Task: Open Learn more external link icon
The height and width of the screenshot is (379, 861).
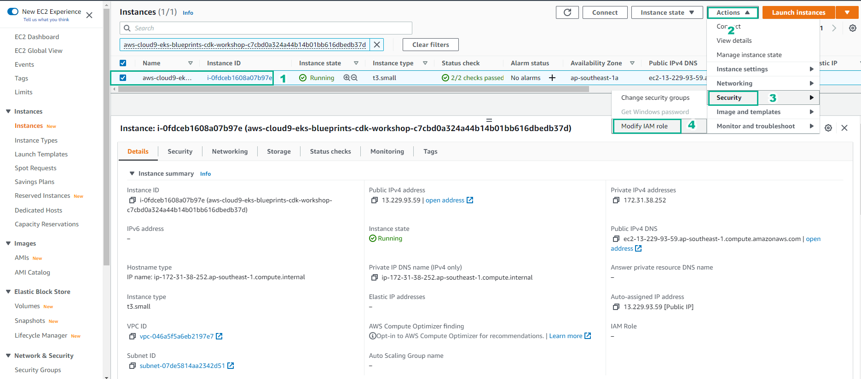Action: coord(588,336)
